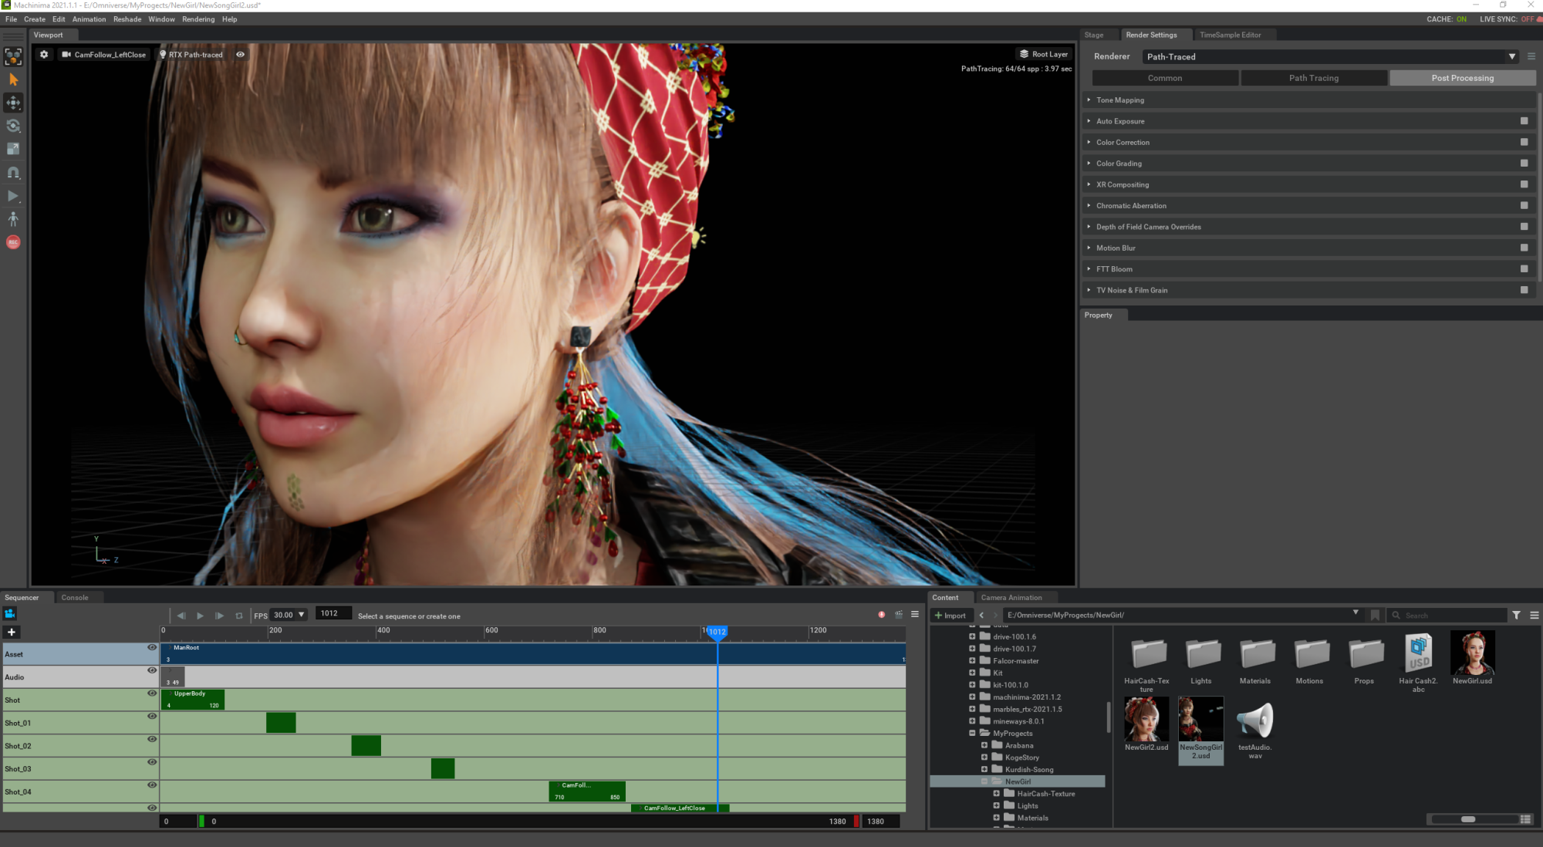Toggle the snap magnet tool

(x=13, y=173)
